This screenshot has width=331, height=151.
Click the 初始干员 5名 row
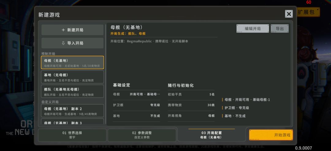191,94
